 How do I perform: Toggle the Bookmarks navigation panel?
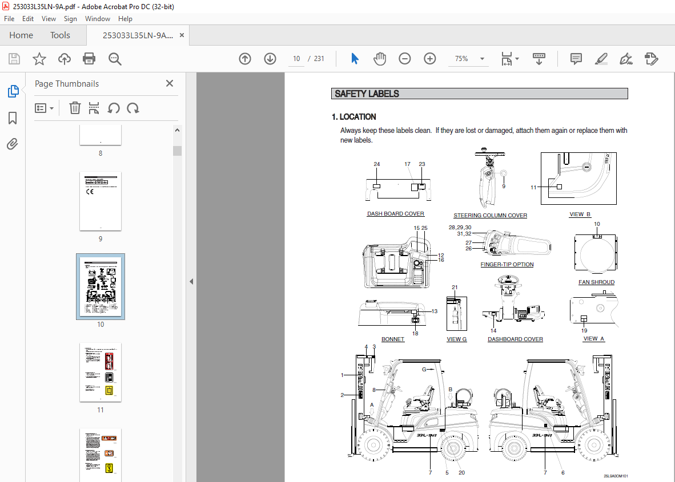13,118
